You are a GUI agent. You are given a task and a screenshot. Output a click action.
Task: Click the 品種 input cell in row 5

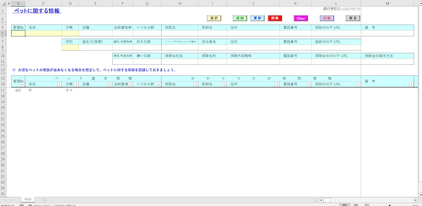tap(95, 34)
